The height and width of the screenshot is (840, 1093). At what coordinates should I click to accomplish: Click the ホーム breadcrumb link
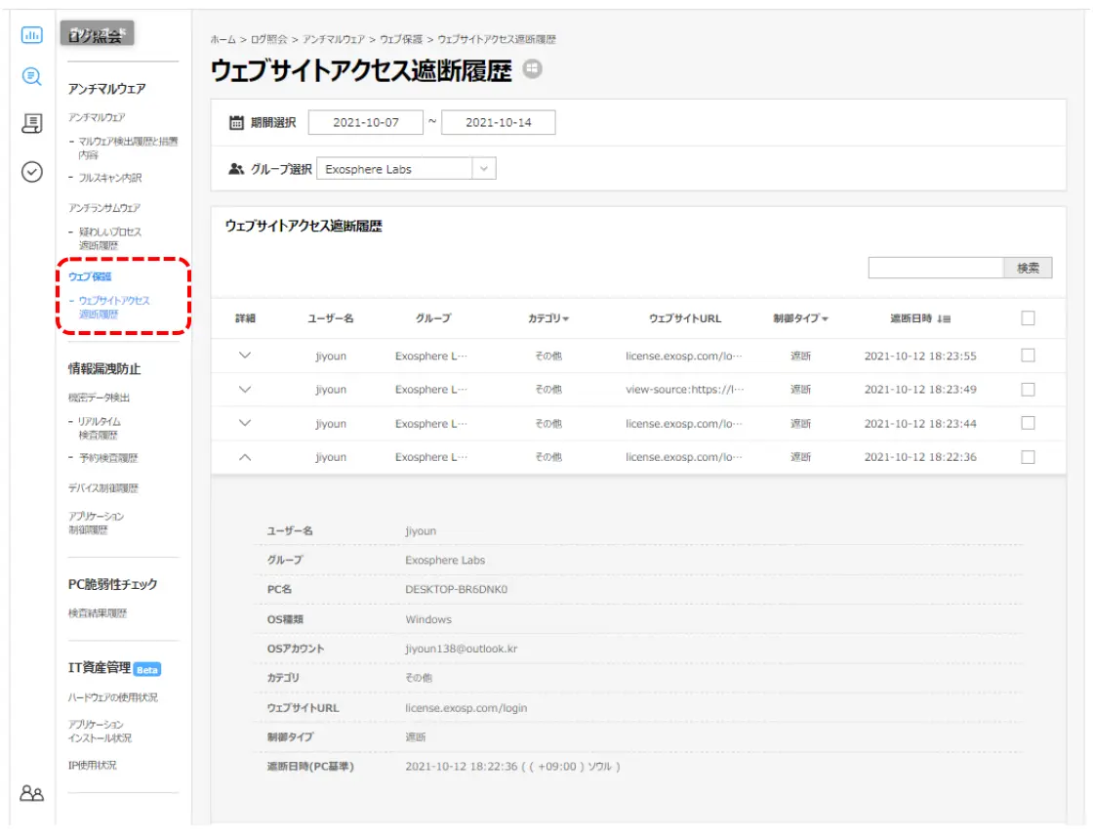223,39
